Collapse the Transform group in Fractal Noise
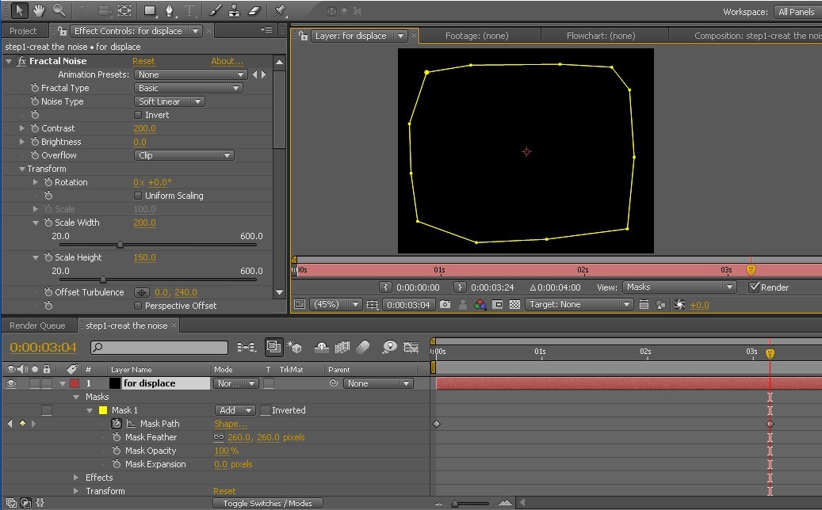This screenshot has height=510, width=822. tap(21, 169)
